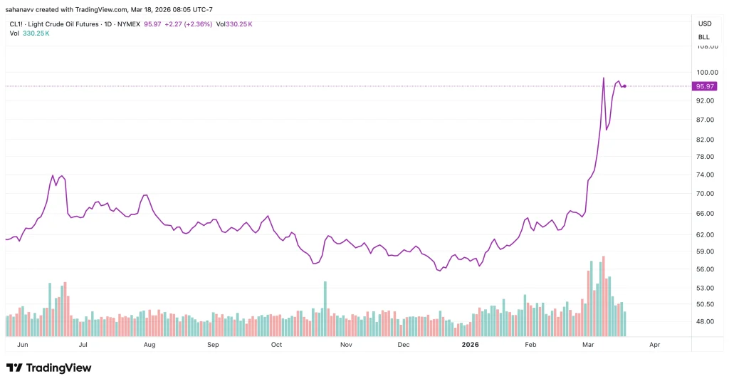Image resolution: width=729 pixels, height=384 pixels.
Task: Click the 62.00 price axis label
Action: tap(704, 234)
